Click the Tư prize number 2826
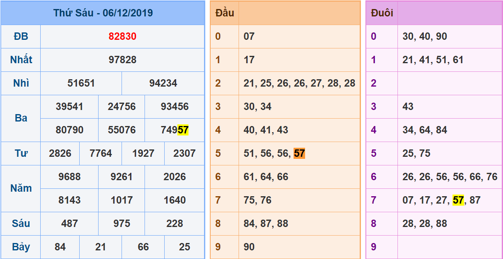Image resolution: width=503 pixels, height=259 pixels. click(60, 154)
